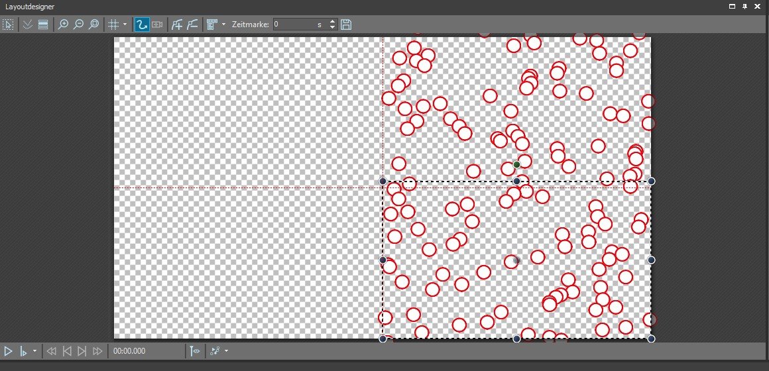
Task: Jump to the previous keyframe button
Action: click(x=66, y=351)
